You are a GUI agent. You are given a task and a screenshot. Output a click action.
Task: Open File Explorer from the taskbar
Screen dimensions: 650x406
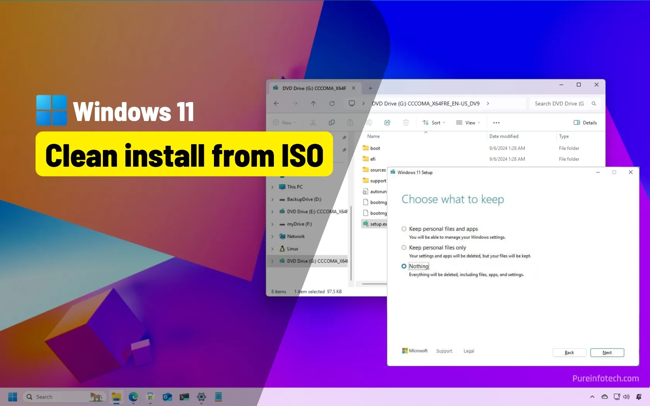[x=116, y=397]
